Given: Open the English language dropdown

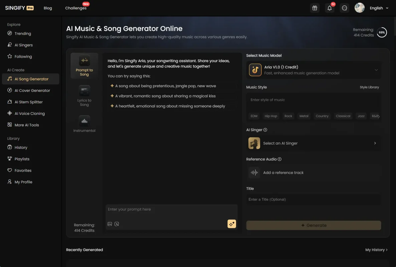Looking at the screenshot, I should [379, 8].
